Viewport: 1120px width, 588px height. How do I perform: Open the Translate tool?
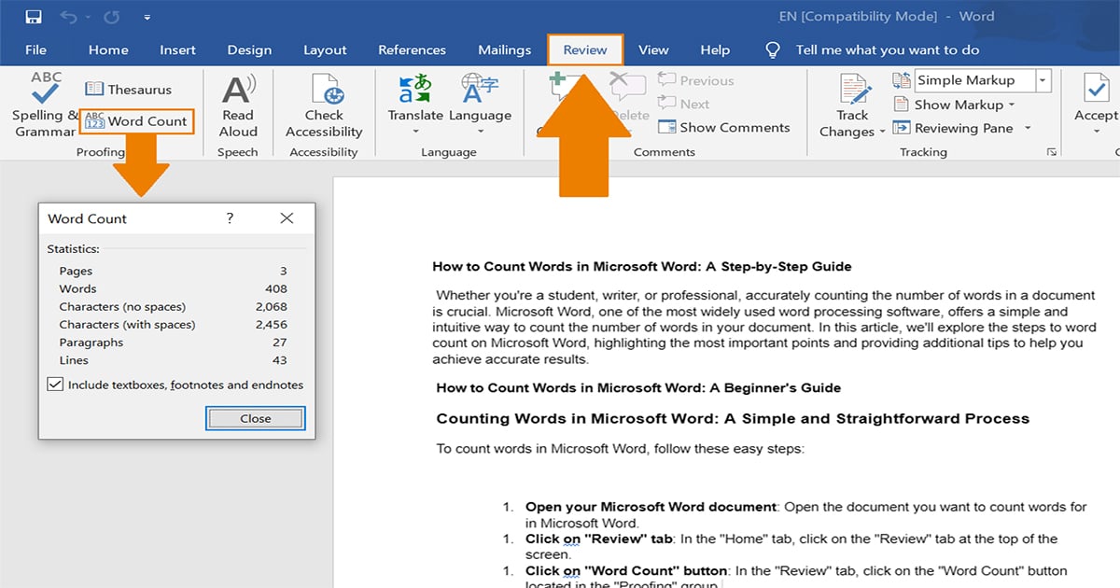pyautogui.click(x=415, y=105)
